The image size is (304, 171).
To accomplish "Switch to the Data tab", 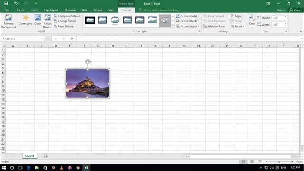I will click(85, 10).
